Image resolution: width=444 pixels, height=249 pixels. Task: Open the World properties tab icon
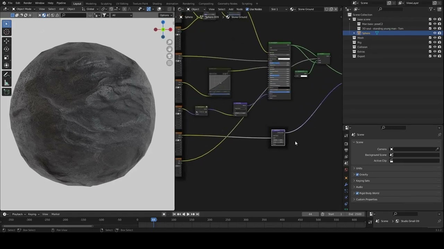point(346,170)
